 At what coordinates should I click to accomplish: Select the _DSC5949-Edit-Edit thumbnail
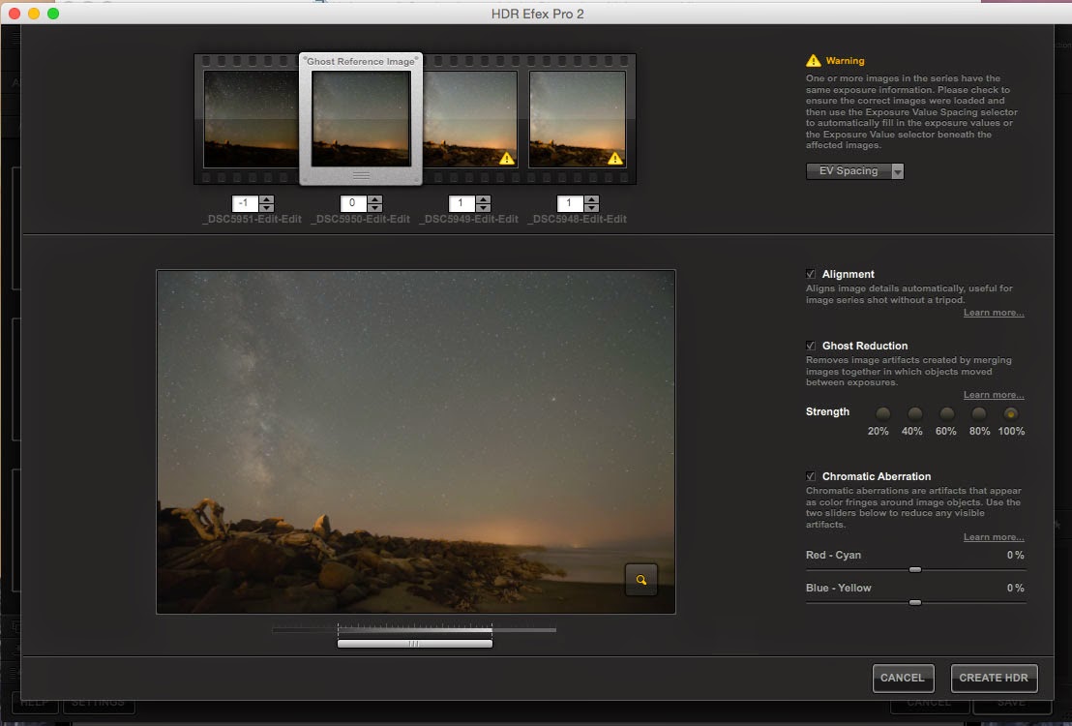(469, 119)
